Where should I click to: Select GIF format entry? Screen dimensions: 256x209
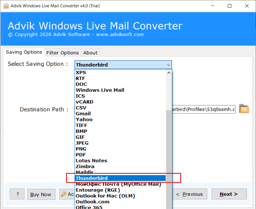pyautogui.click(x=120, y=137)
